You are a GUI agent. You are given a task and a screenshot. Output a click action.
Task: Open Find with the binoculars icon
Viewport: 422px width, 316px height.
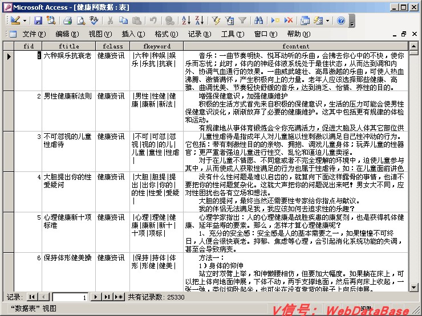pos(259,20)
